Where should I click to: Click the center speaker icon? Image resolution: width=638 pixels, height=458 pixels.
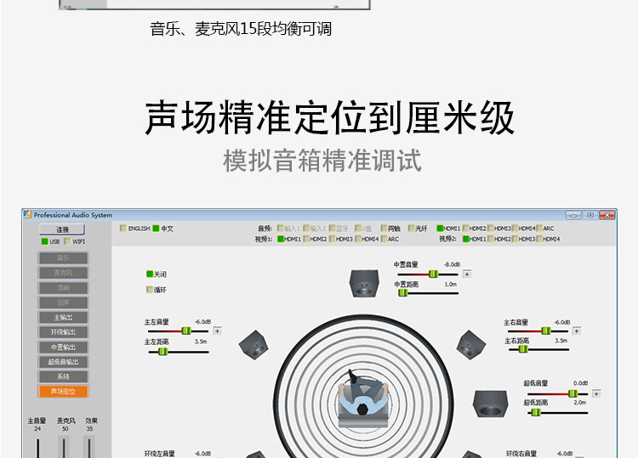tap(365, 283)
